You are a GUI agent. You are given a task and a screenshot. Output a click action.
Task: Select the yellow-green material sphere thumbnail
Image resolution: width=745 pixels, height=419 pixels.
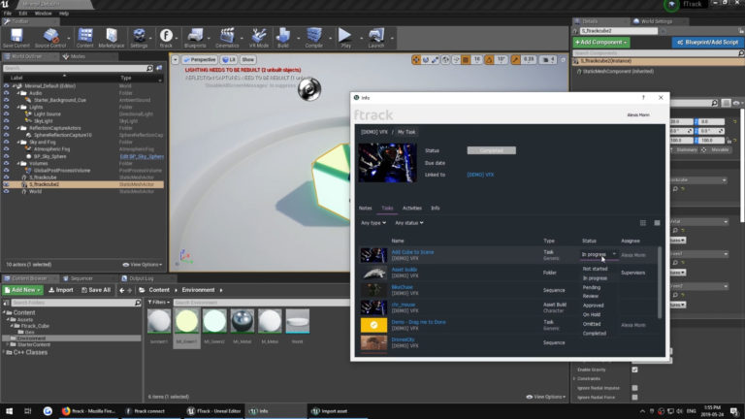click(x=186, y=321)
